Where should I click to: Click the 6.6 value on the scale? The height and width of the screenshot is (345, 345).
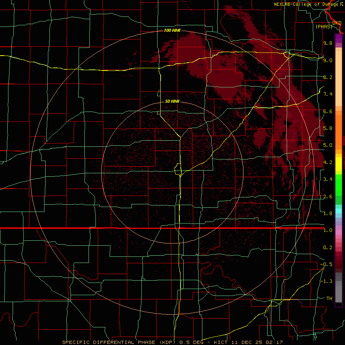[328, 111]
